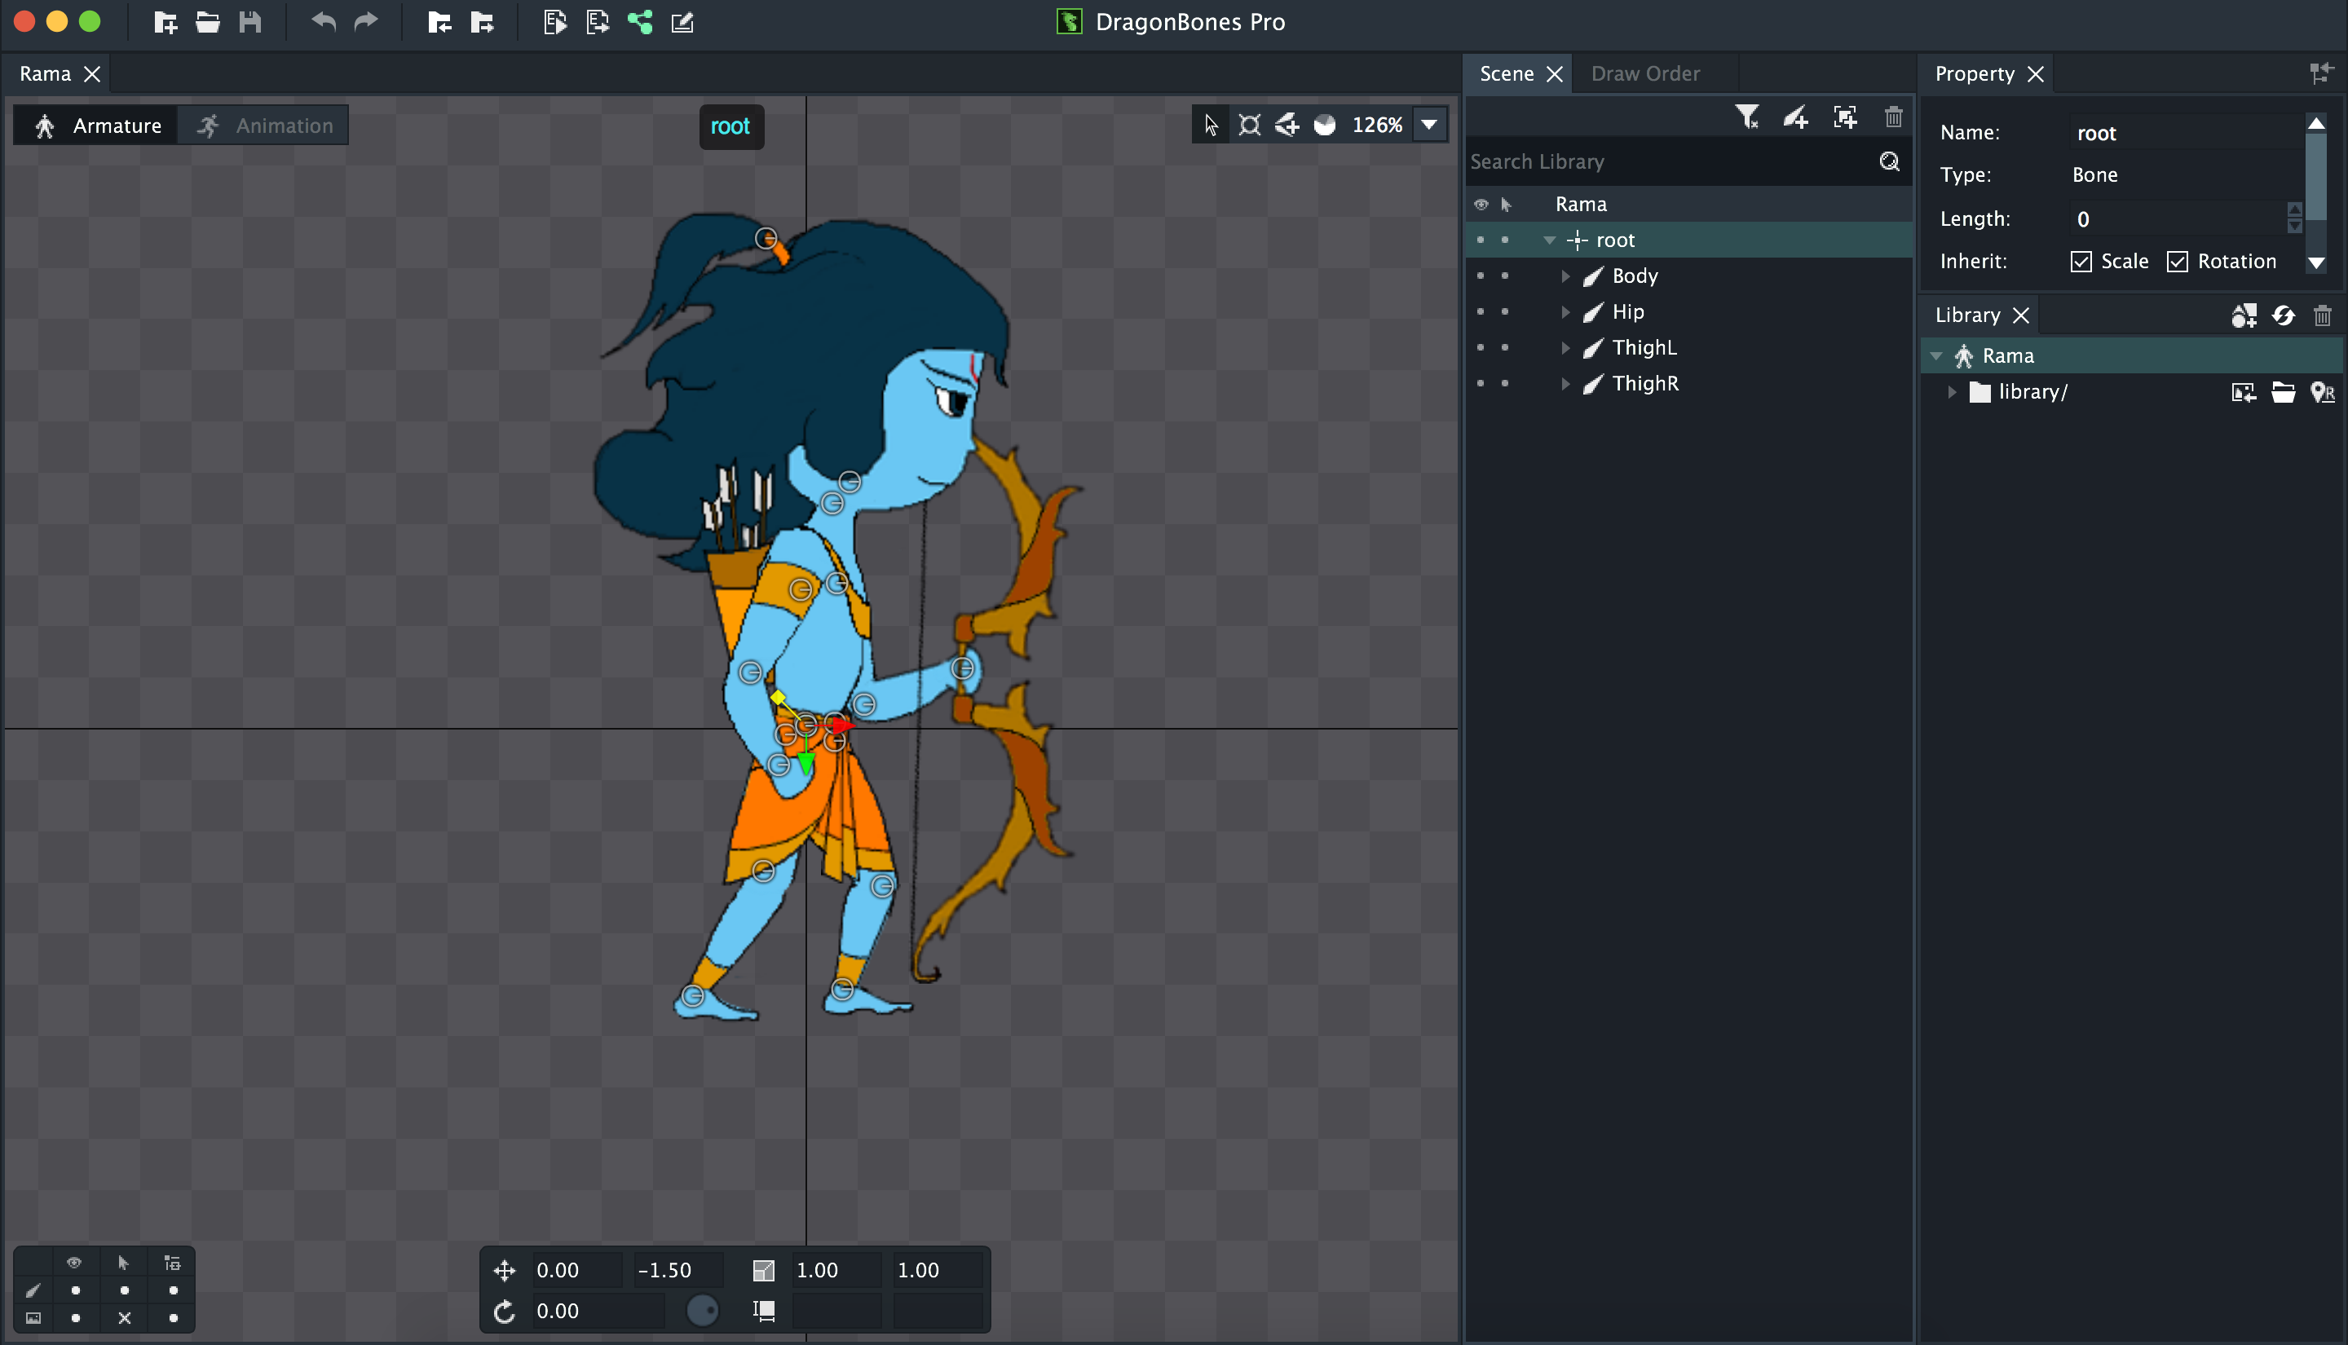Toggle selectable dot for ThighL bone
This screenshot has width=2348, height=1345.
[x=1505, y=347]
